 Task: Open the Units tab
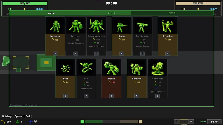[x=51, y=13]
